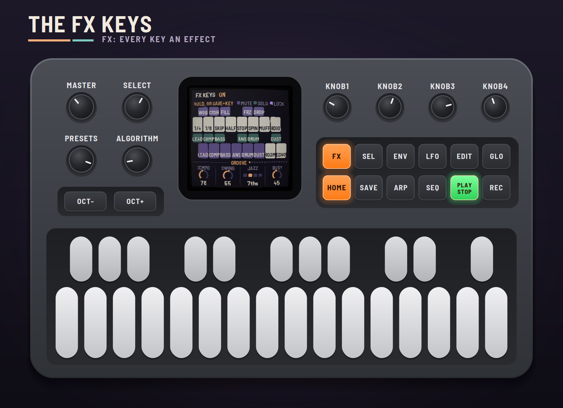Click the GROOVE step indicator dot

click(x=249, y=162)
